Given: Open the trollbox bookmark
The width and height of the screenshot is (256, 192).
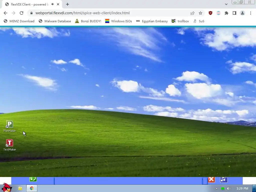Looking at the screenshot, I should pos(180,21).
